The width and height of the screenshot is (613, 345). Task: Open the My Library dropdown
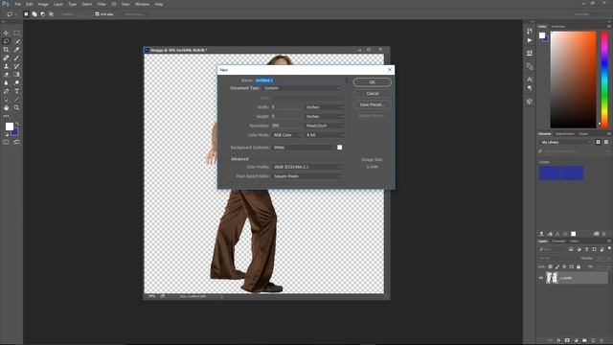point(565,142)
